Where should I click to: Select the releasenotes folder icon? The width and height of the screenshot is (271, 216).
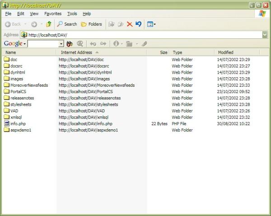coord(7,98)
